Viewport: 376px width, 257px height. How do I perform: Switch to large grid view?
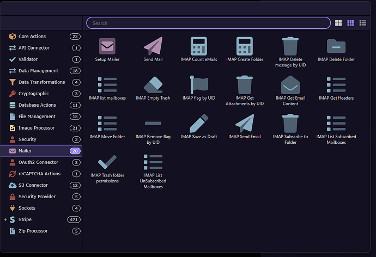click(x=338, y=23)
